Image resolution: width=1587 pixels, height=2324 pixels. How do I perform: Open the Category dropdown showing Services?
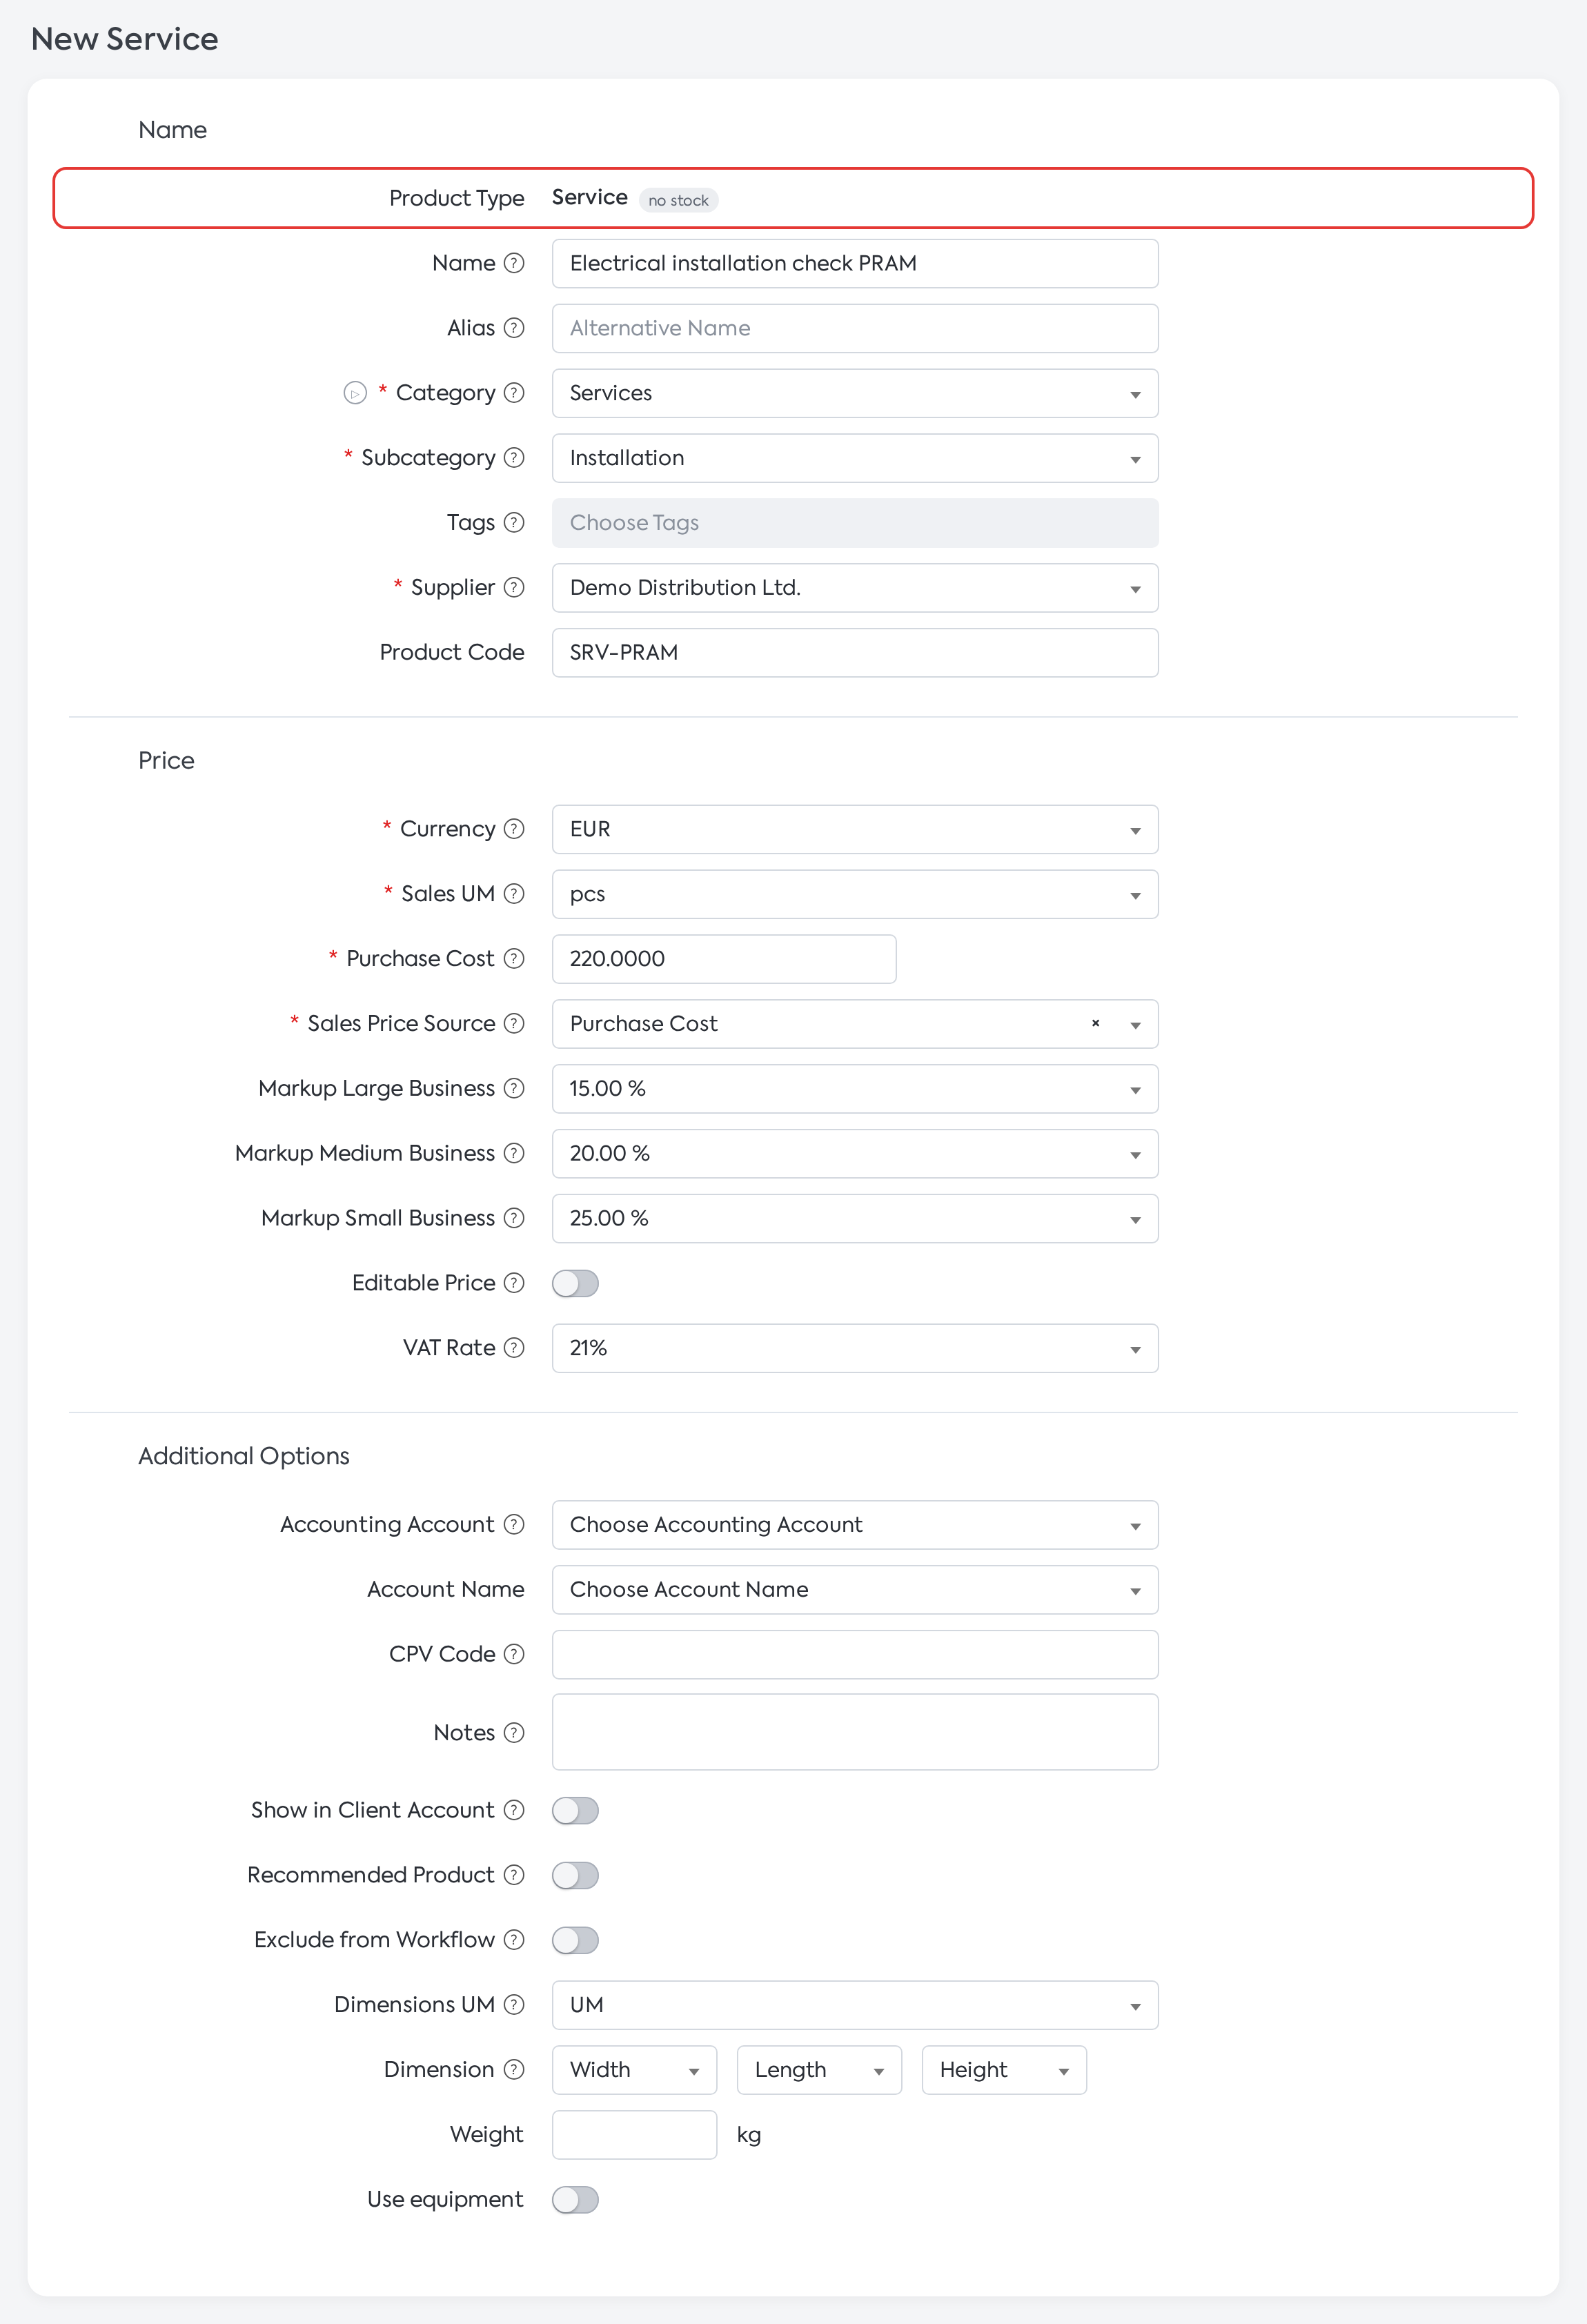tap(855, 393)
